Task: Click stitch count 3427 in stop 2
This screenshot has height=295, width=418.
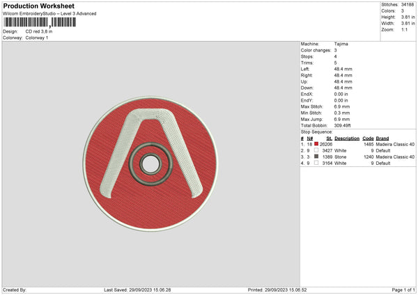Action: 327,151
